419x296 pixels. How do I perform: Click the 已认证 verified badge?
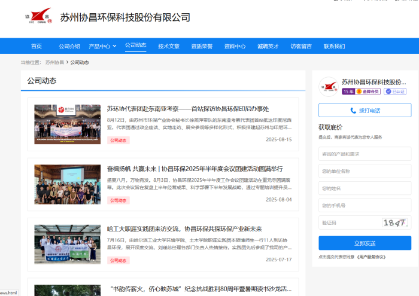pyautogui.click(x=395, y=91)
